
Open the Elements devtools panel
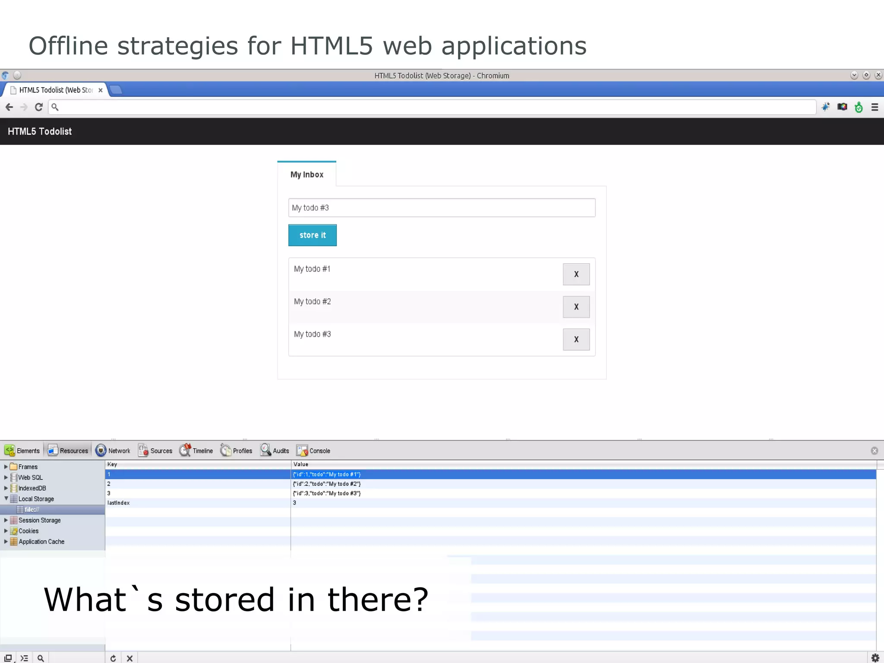(22, 451)
